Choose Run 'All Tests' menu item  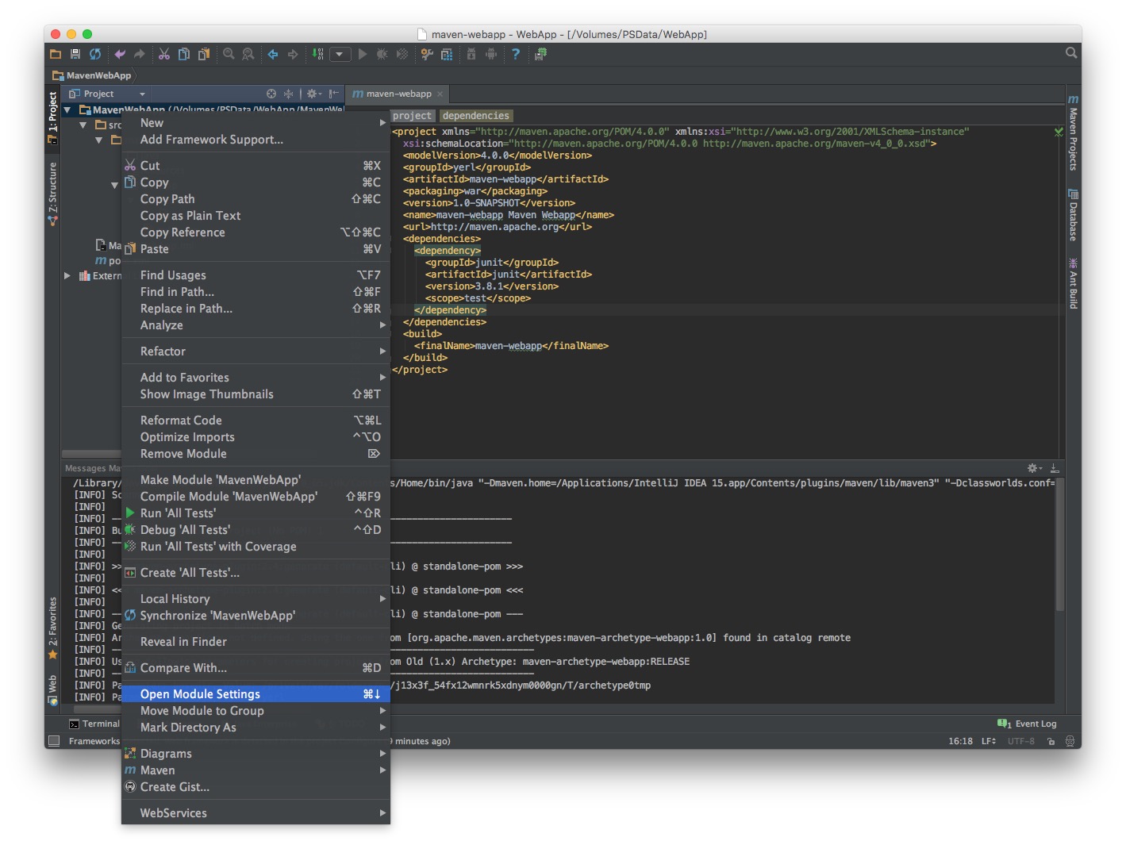pos(256,513)
